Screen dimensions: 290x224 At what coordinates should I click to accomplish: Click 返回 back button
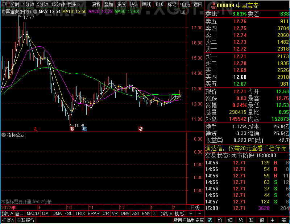[x=198, y=4]
